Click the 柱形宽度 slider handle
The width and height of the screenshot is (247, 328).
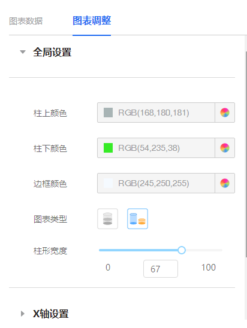point(182,250)
